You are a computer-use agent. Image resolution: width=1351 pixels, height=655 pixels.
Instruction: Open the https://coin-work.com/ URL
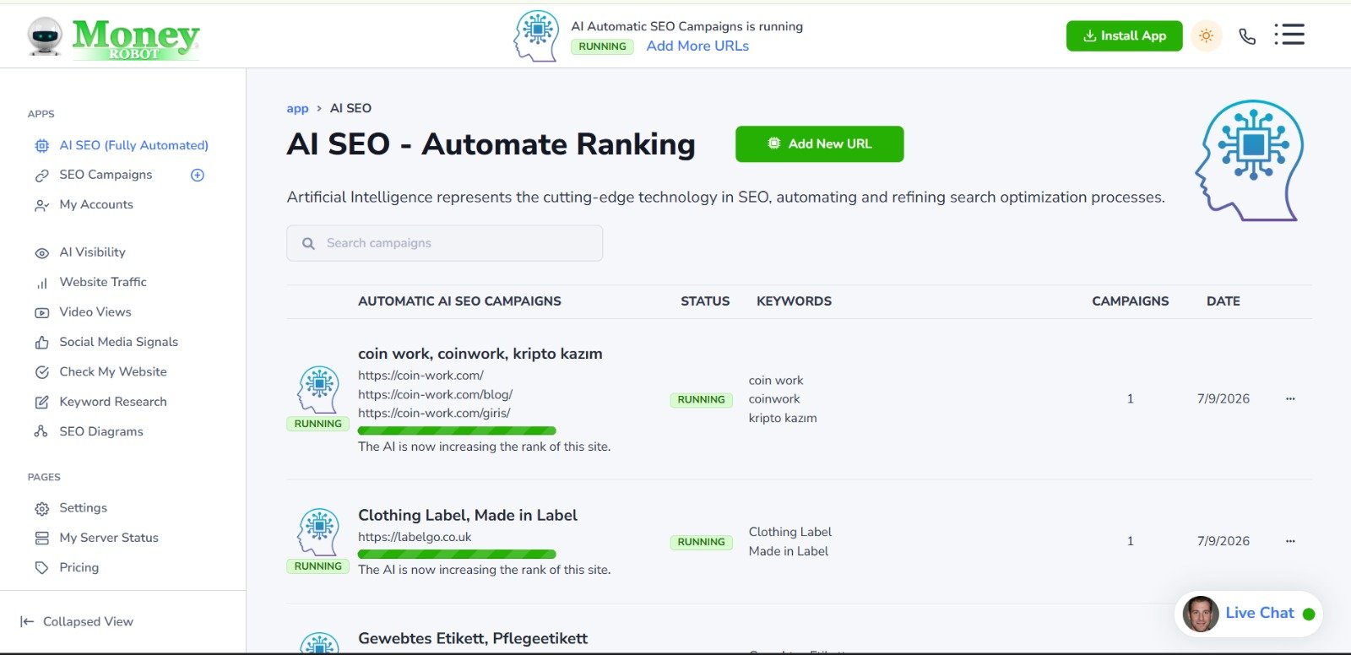click(x=420, y=375)
